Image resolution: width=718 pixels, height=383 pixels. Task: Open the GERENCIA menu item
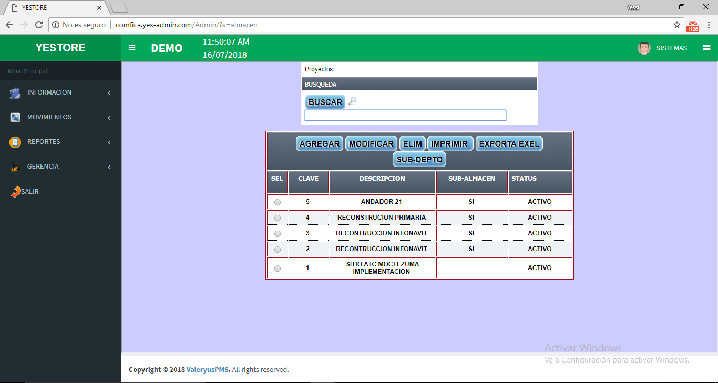coord(43,167)
